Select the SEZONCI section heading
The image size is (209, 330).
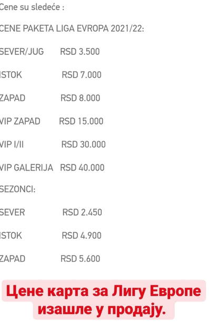click(x=17, y=189)
